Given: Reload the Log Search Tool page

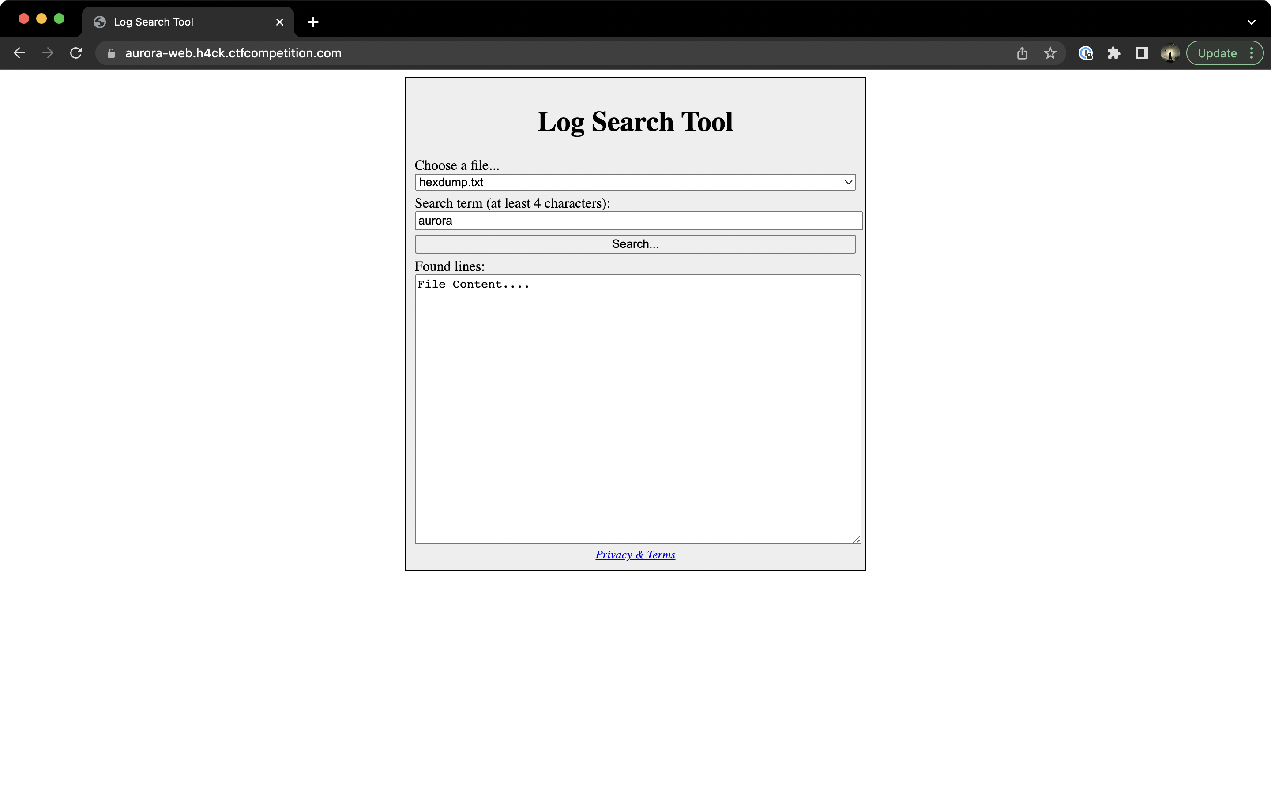Looking at the screenshot, I should pyautogui.click(x=76, y=52).
